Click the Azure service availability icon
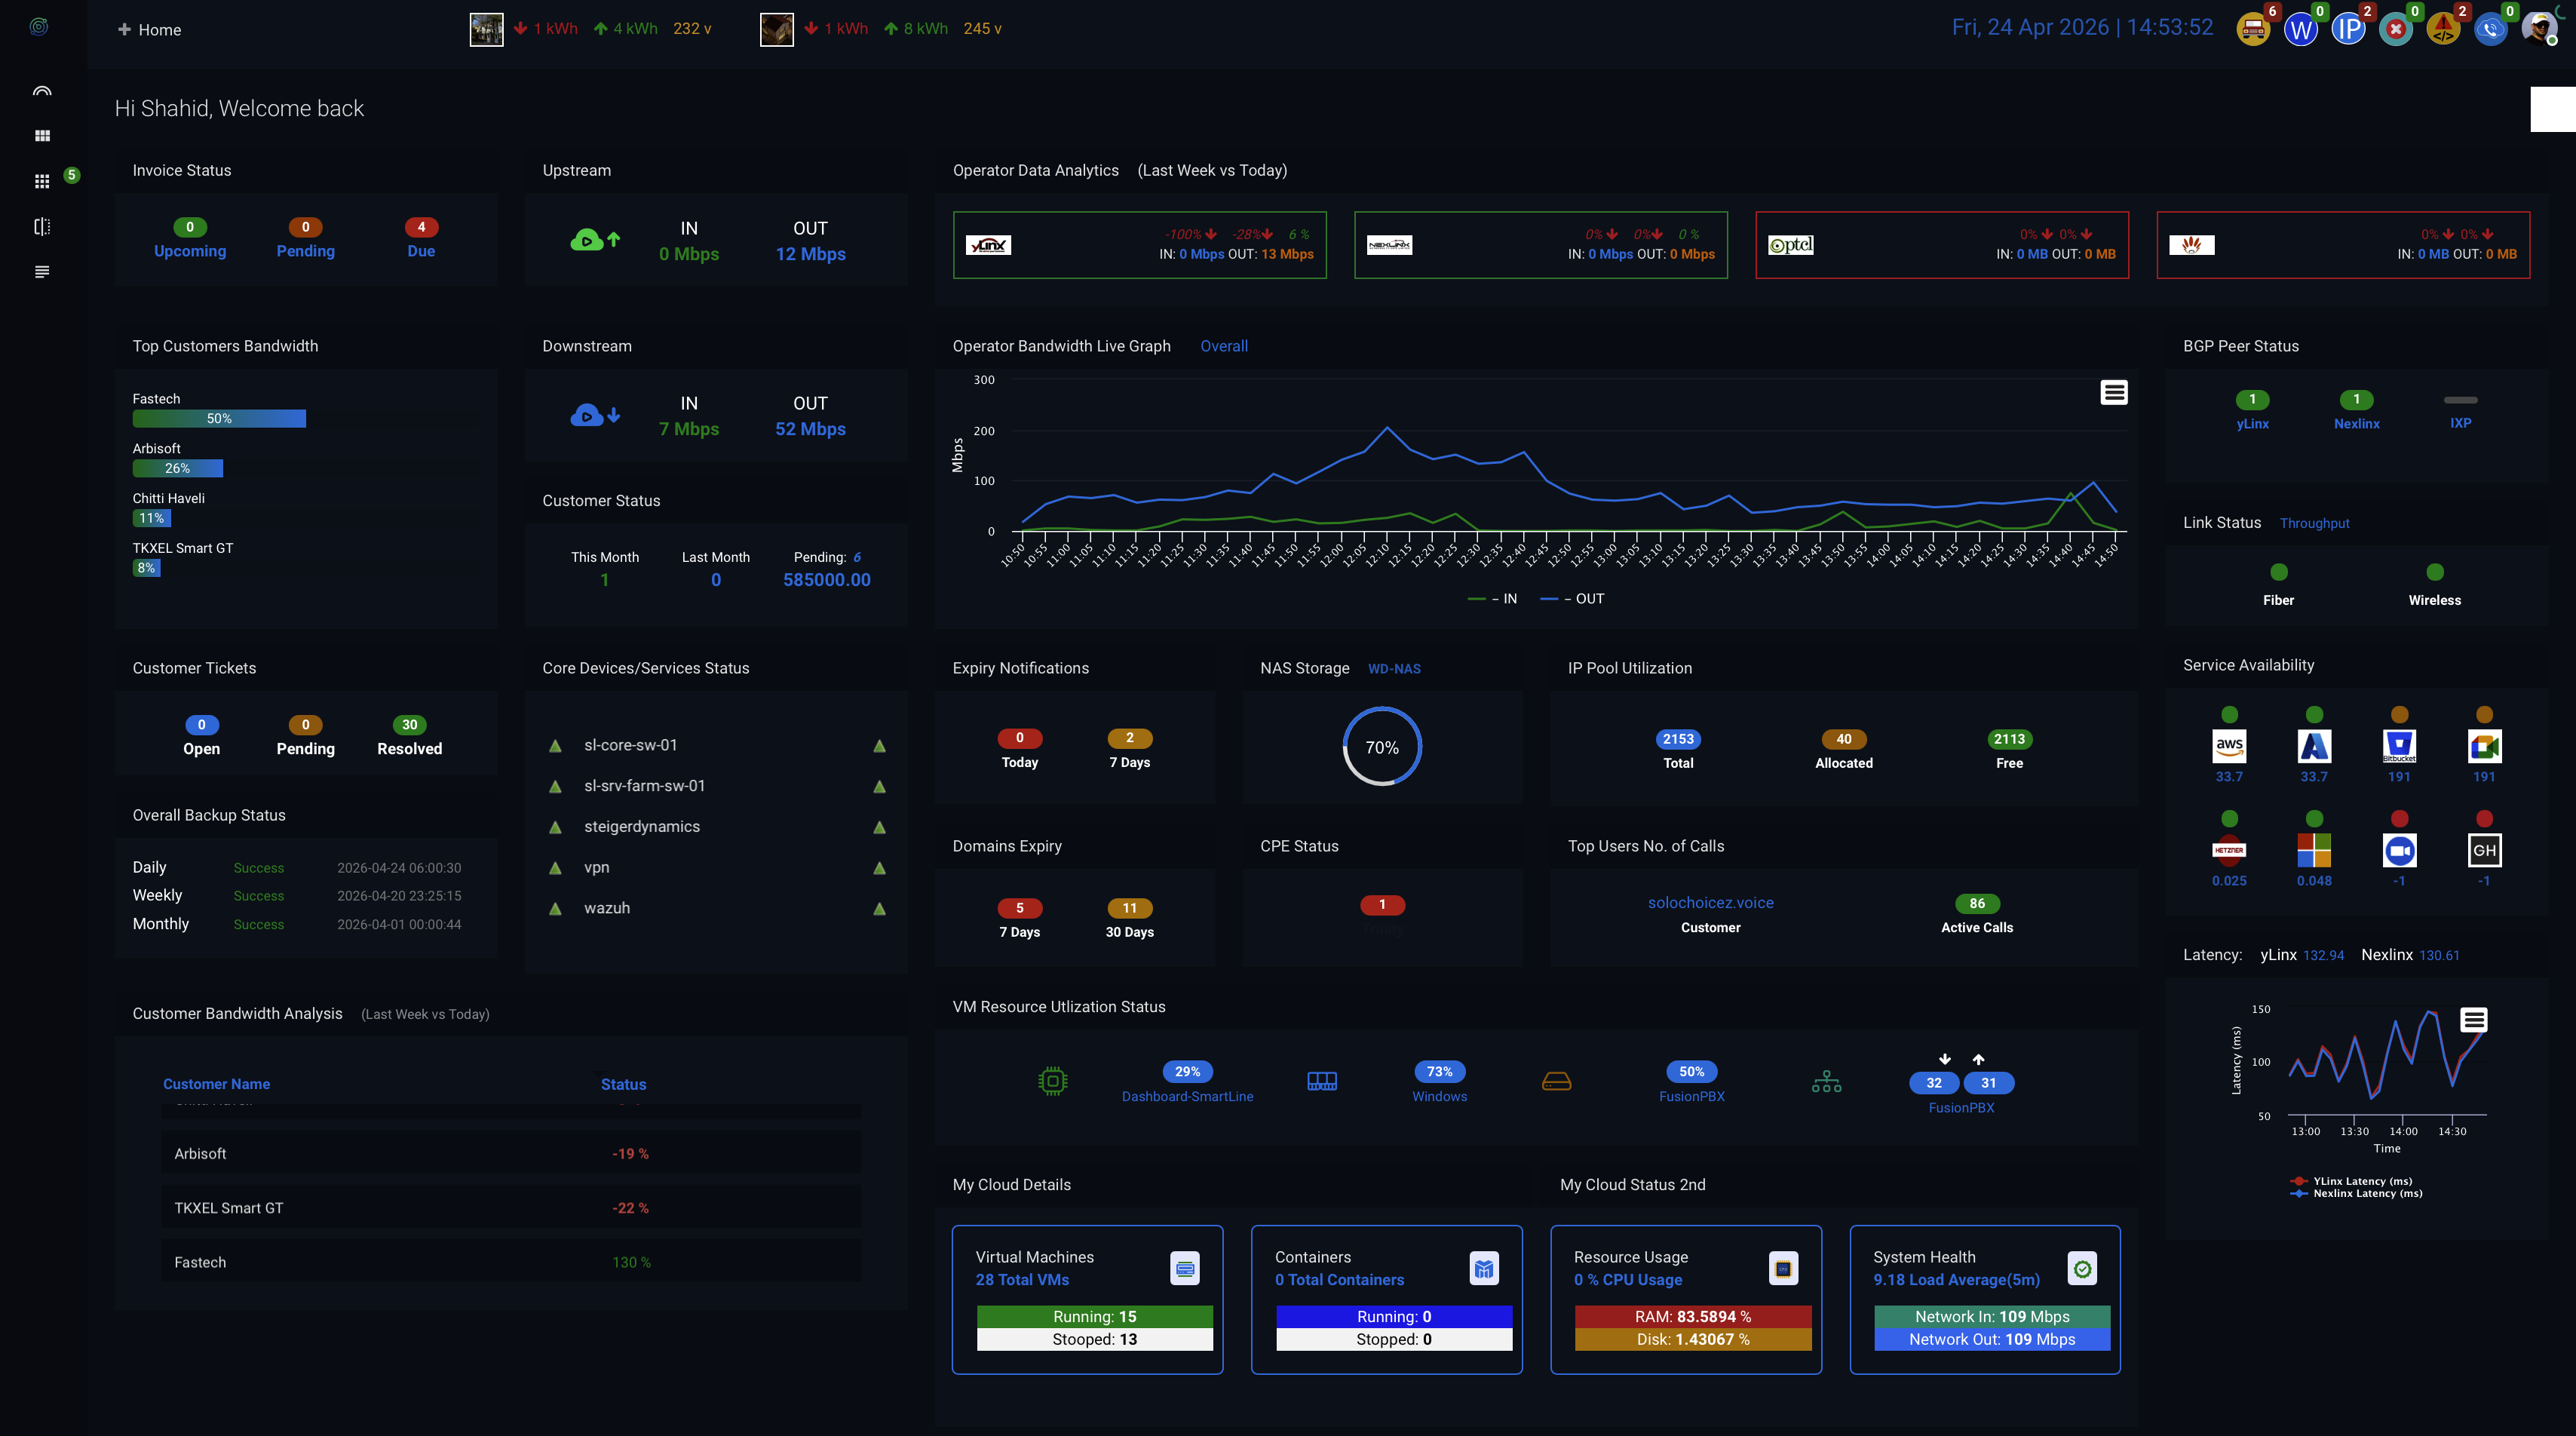The image size is (2576, 1436). (x=2314, y=746)
